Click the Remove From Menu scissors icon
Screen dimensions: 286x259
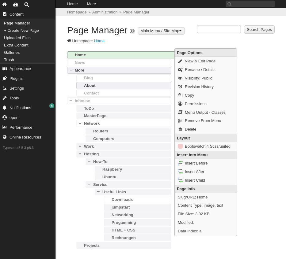pyautogui.click(x=180, y=121)
